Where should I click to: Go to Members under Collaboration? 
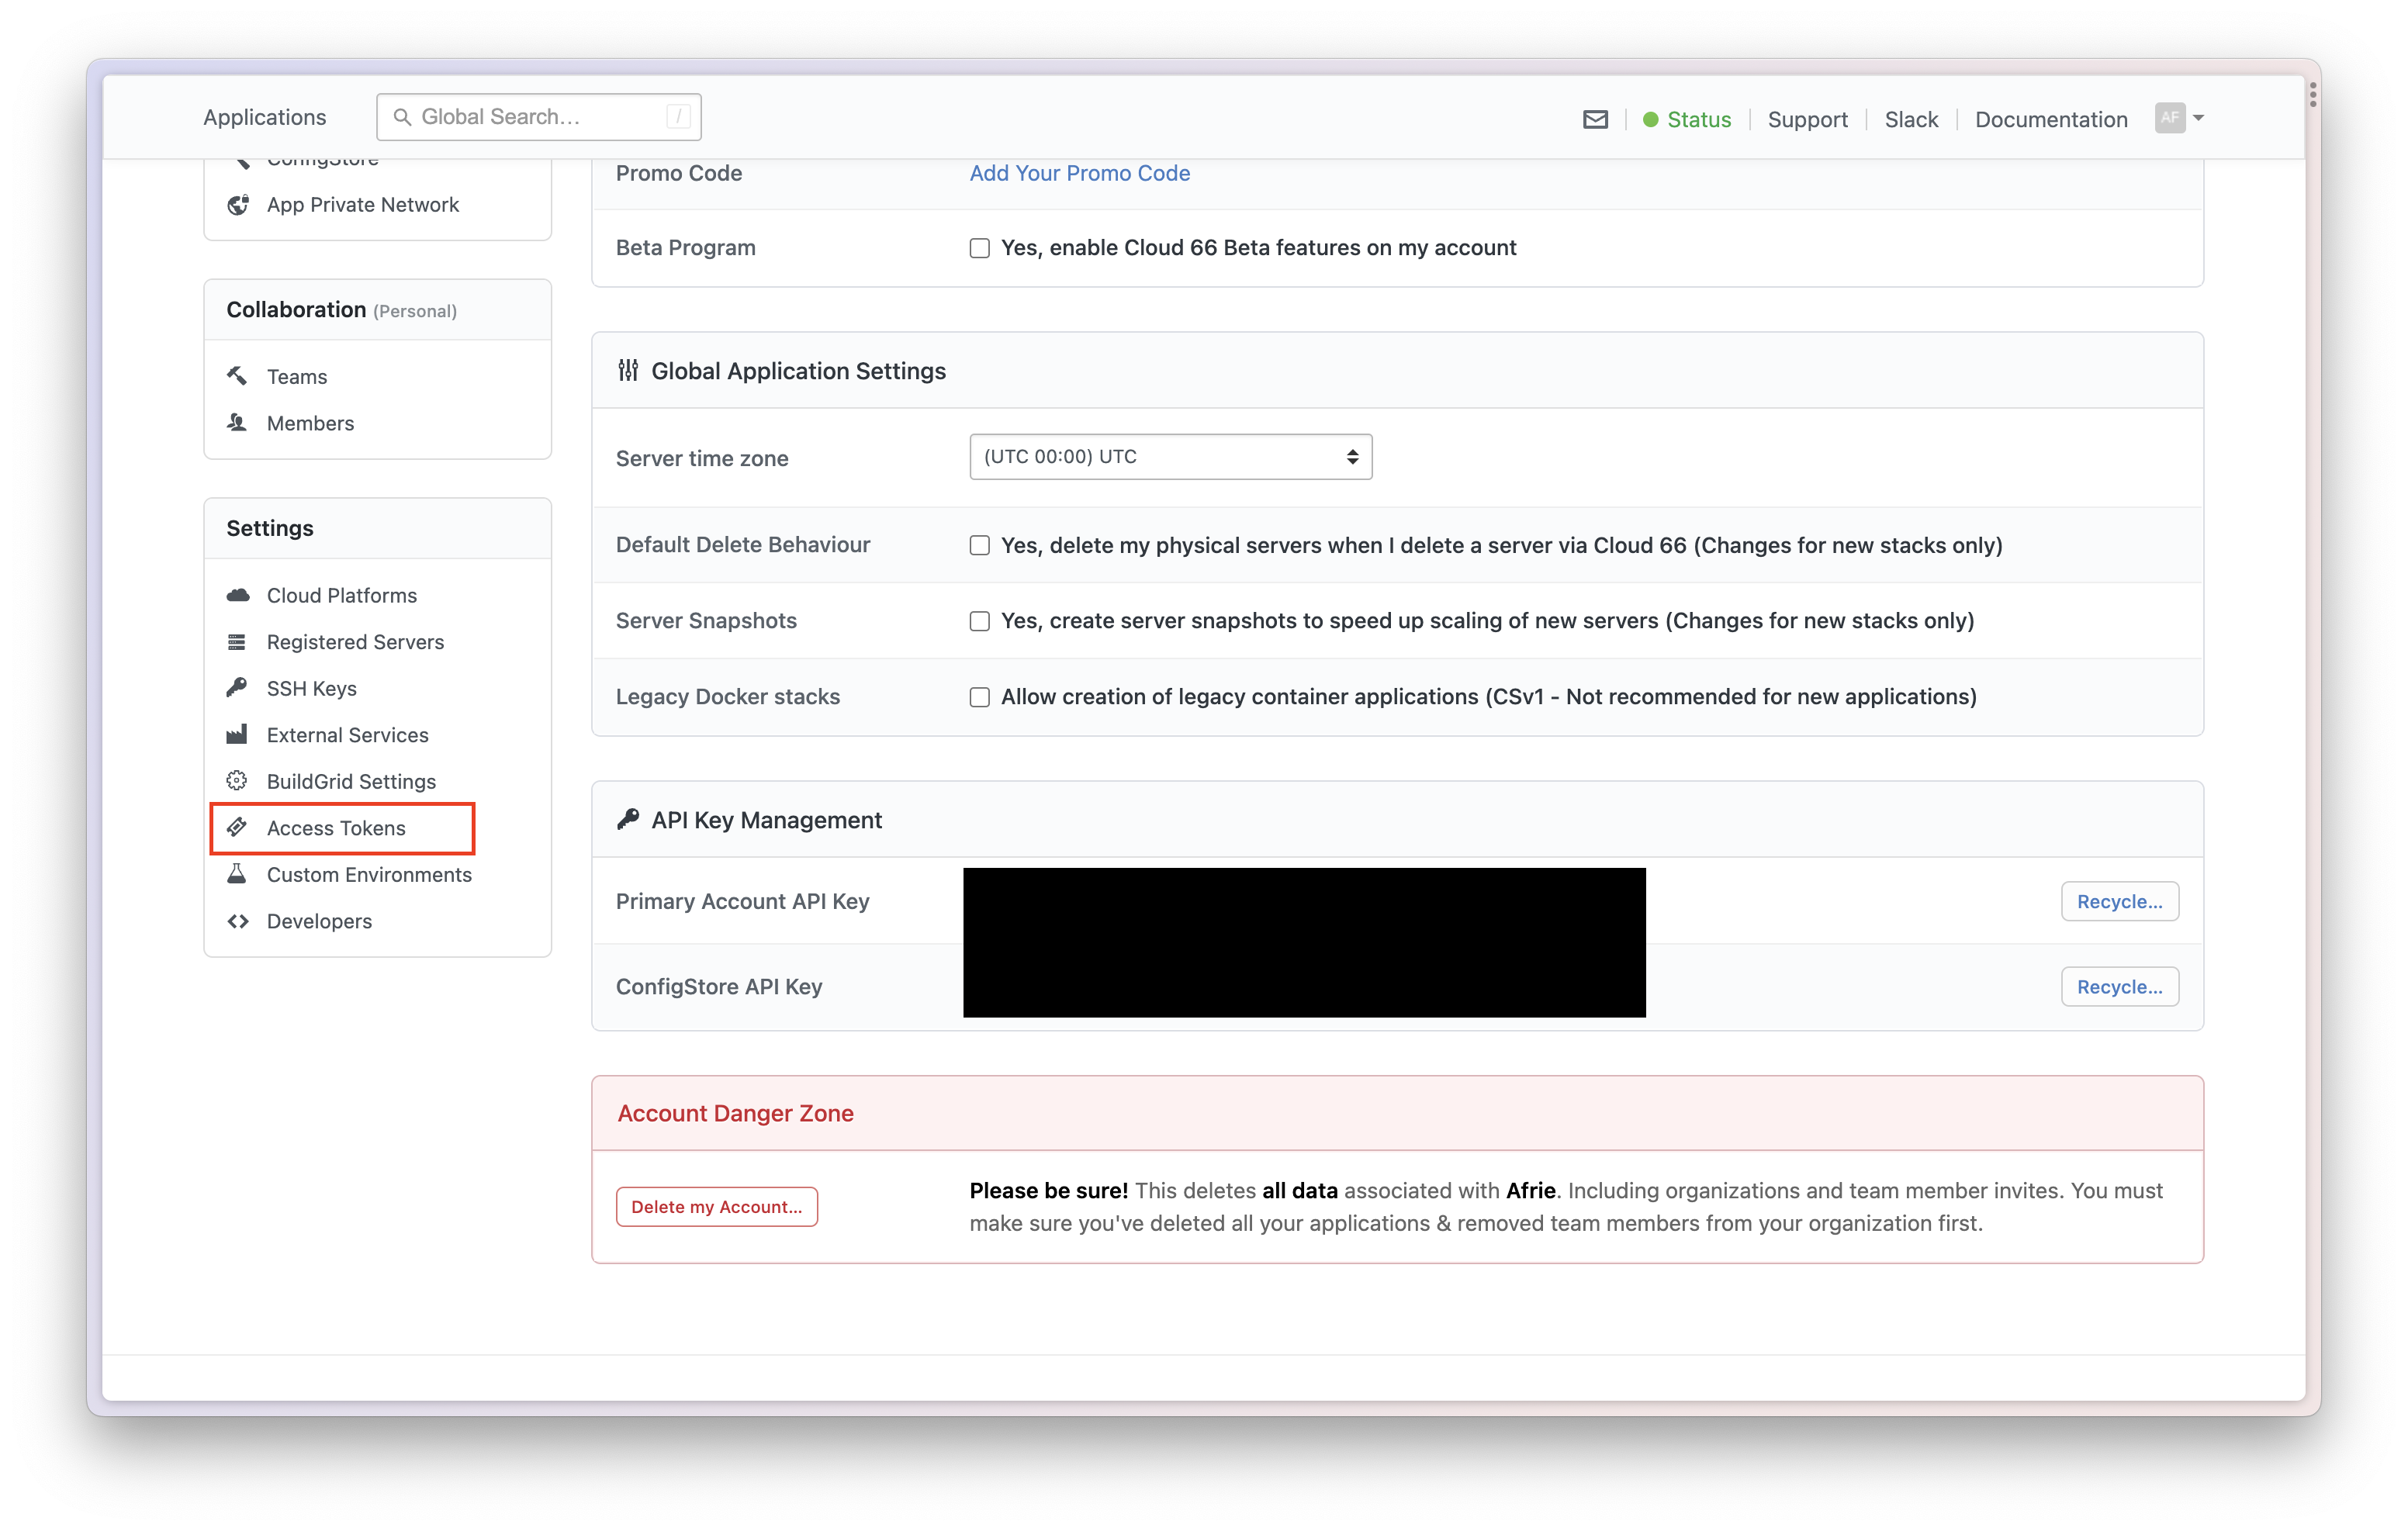[x=310, y=423]
